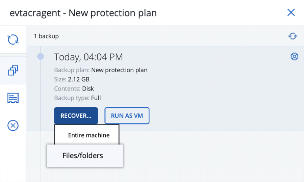Click the evtacragent panel title text
304x182 pixels.
point(83,13)
